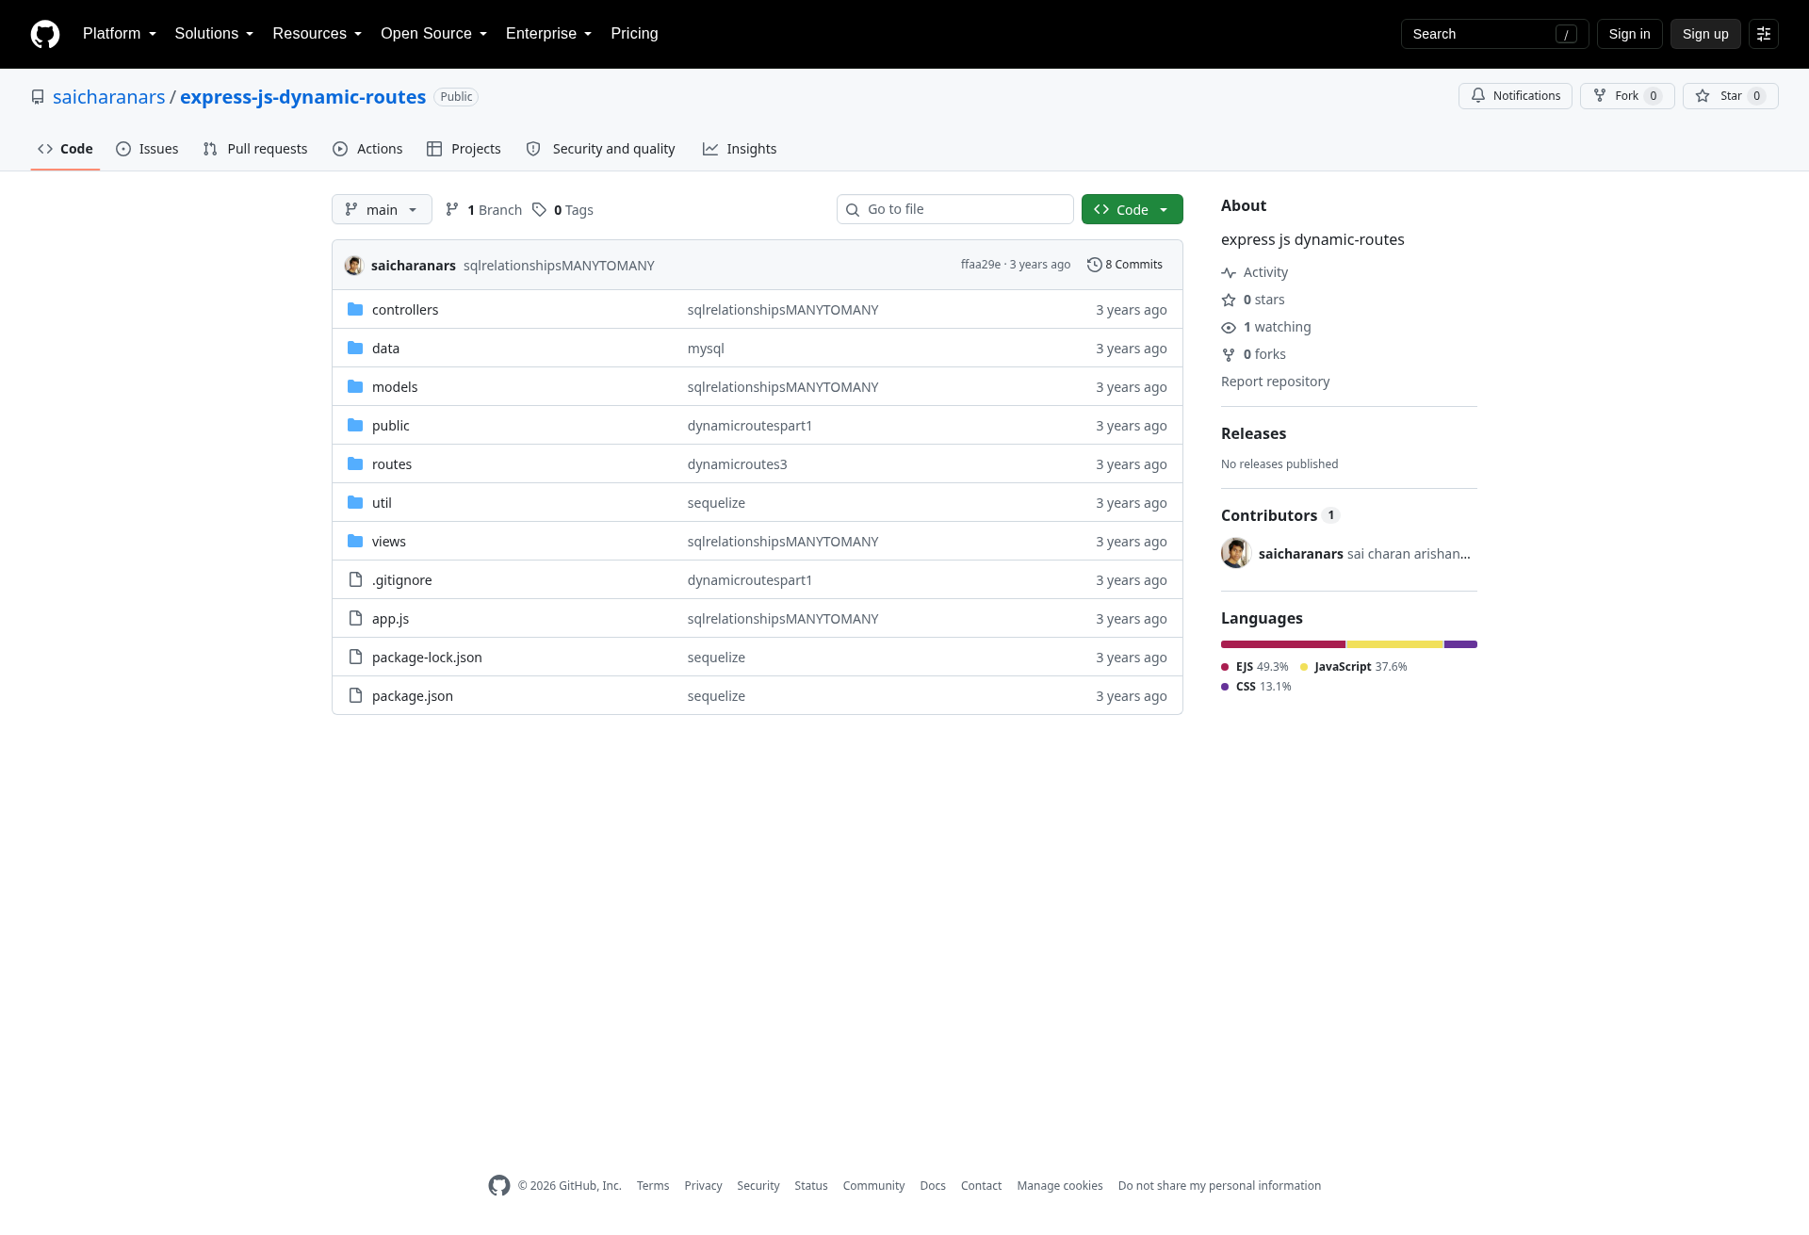1809x1235 pixels.
Task: Click the Report repository link
Action: 1276,382
